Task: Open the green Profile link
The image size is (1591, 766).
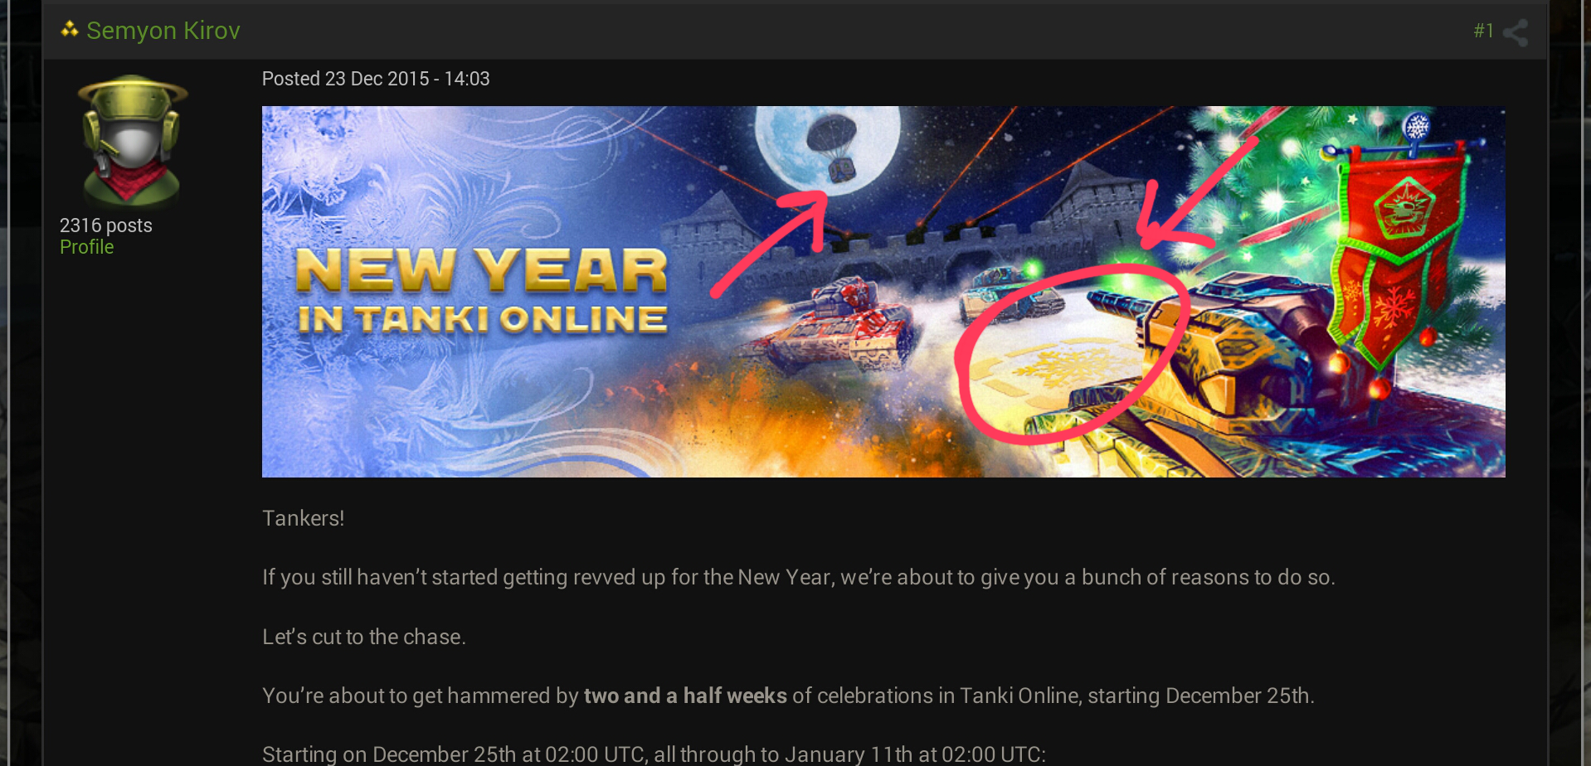Action: (86, 247)
